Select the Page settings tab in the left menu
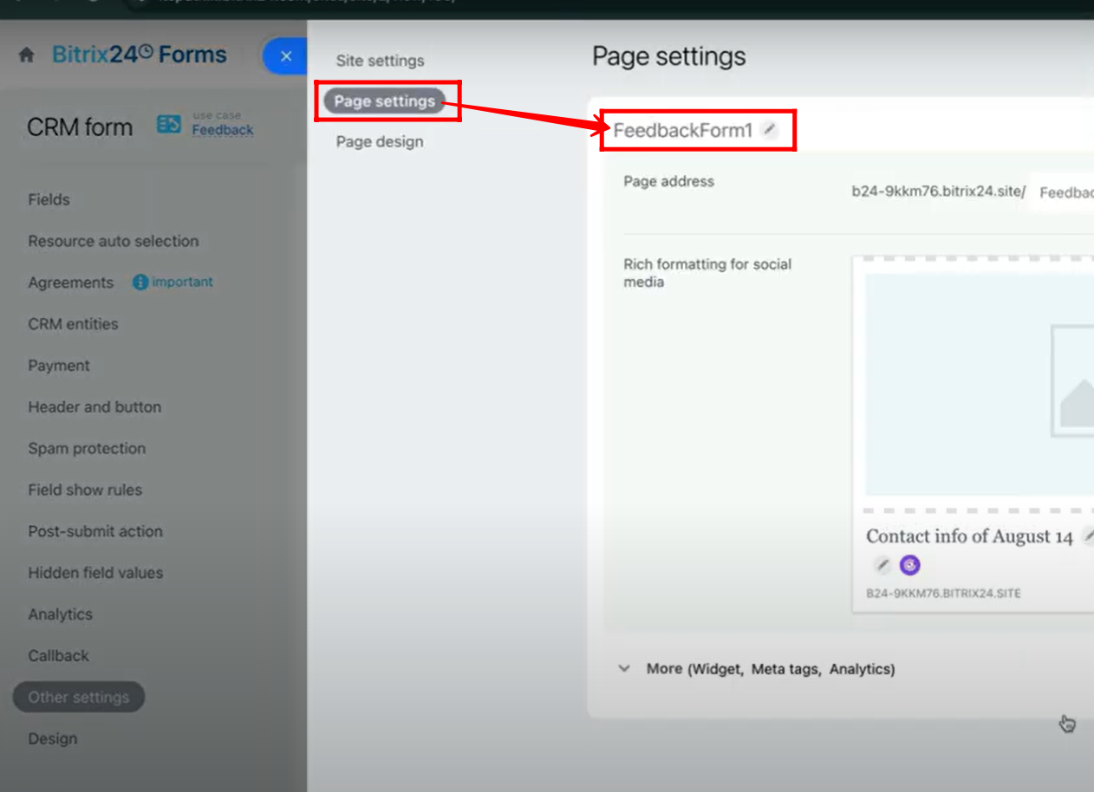This screenshot has height=792, width=1094. click(385, 101)
